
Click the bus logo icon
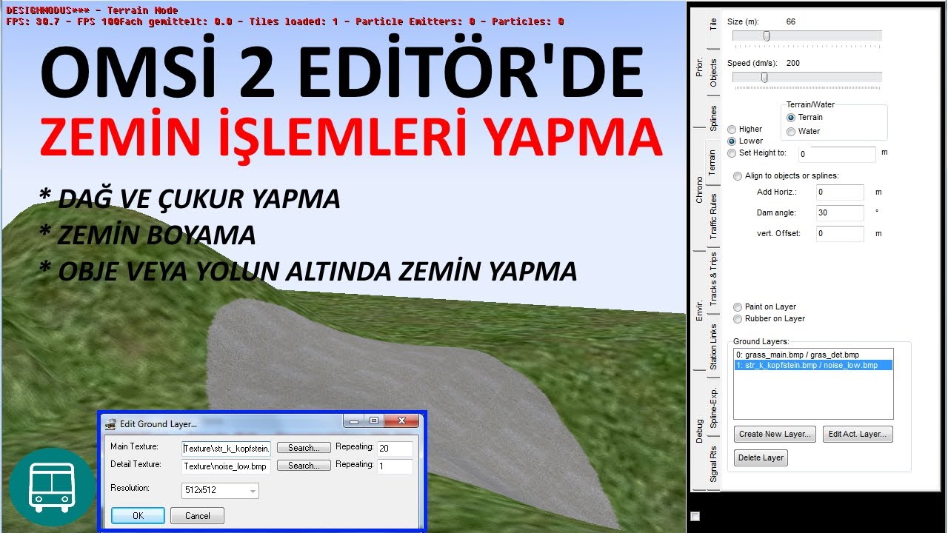coord(53,486)
